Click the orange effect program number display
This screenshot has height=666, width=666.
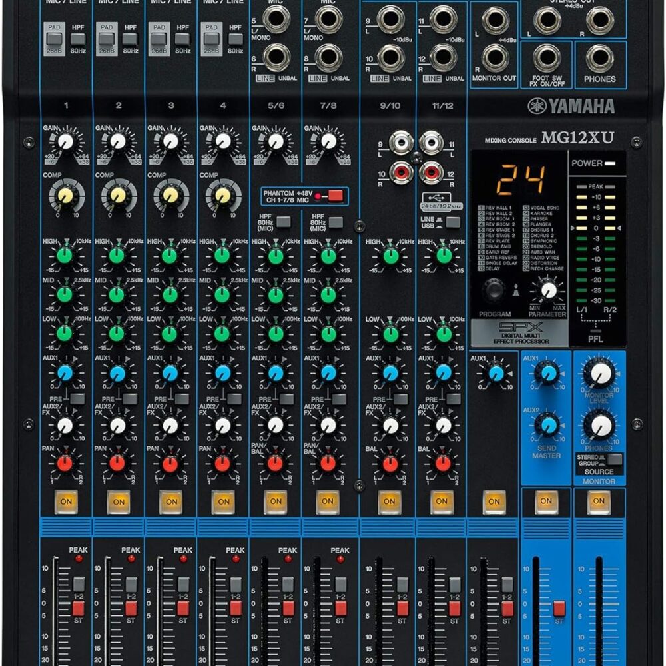521,180
